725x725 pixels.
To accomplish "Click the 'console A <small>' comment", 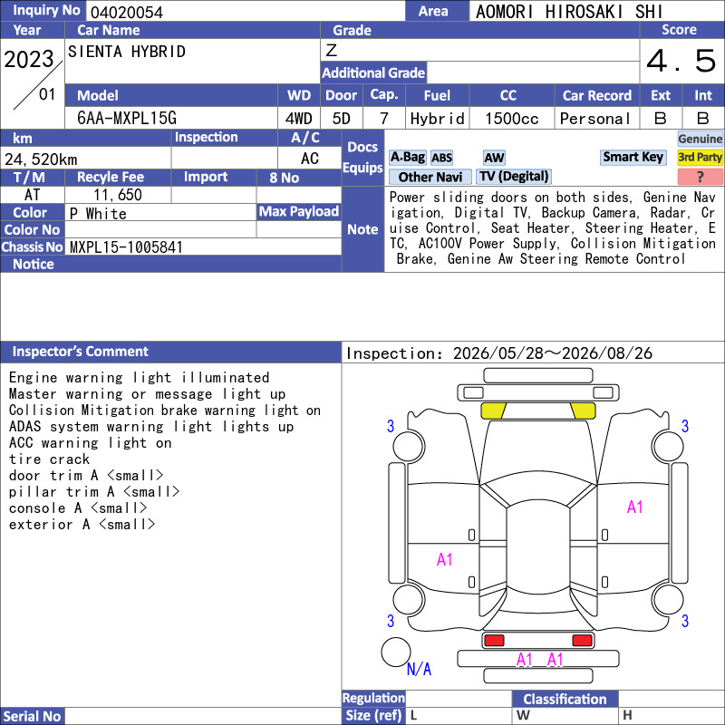I will tap(78, 508).
